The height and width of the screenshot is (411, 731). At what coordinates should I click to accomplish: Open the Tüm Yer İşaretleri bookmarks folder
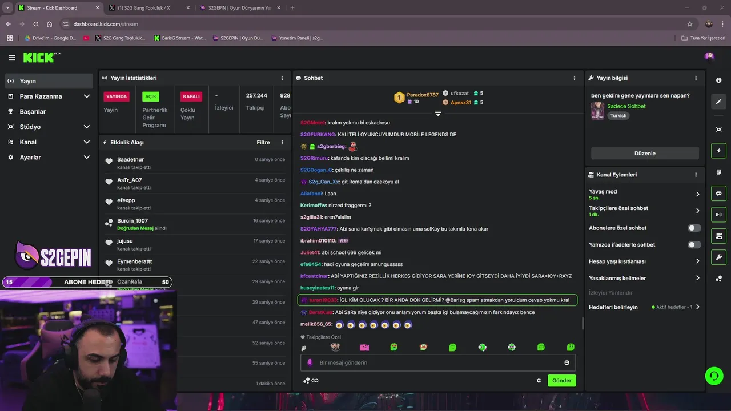point(704,38)
